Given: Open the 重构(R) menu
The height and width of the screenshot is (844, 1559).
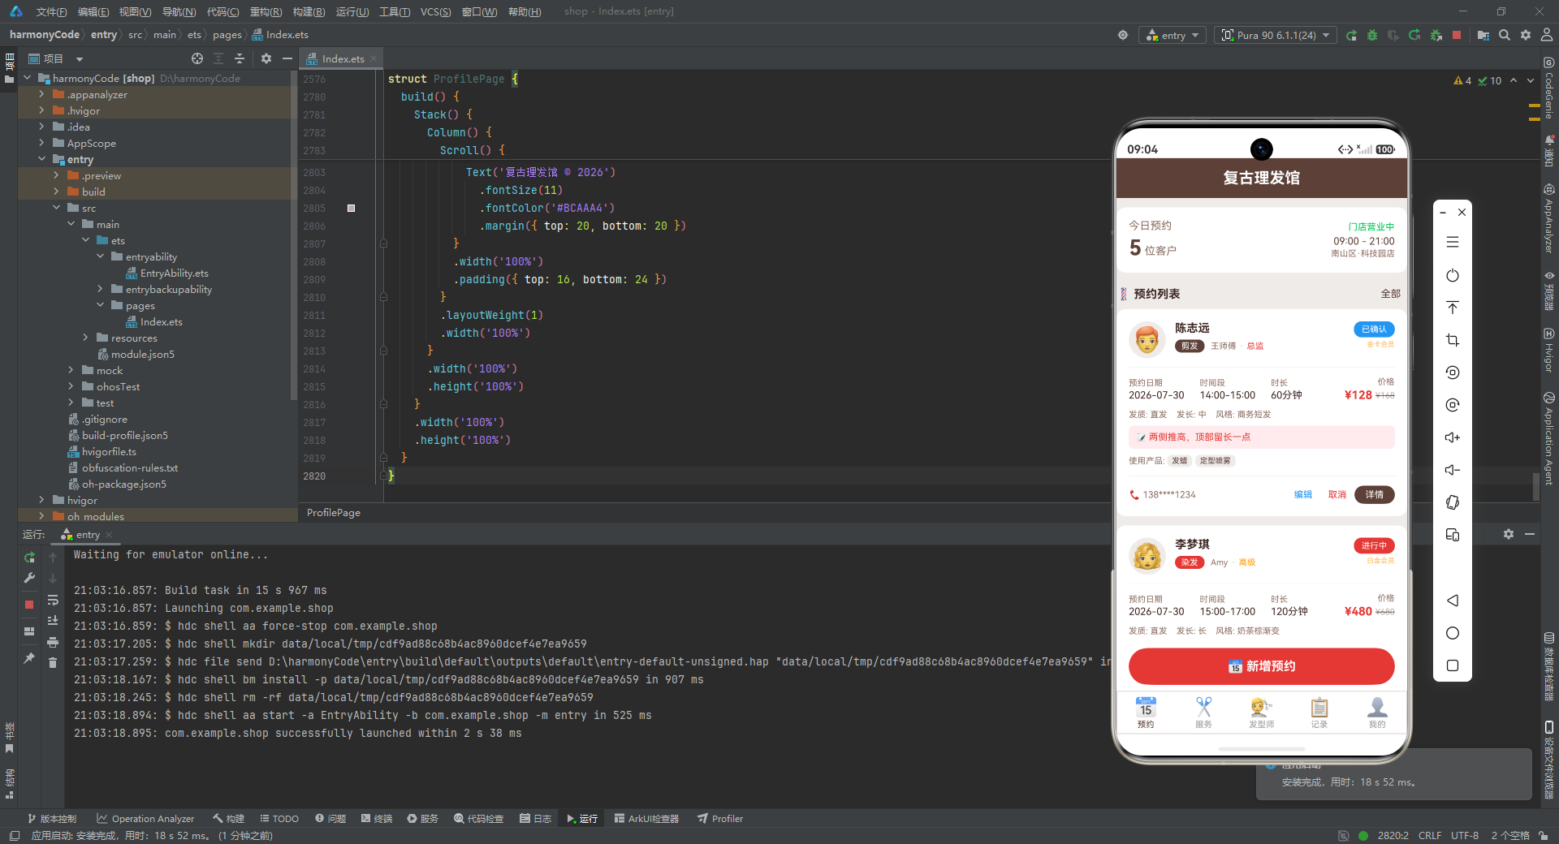Looking at the screenshot, I should coord(266,11).
